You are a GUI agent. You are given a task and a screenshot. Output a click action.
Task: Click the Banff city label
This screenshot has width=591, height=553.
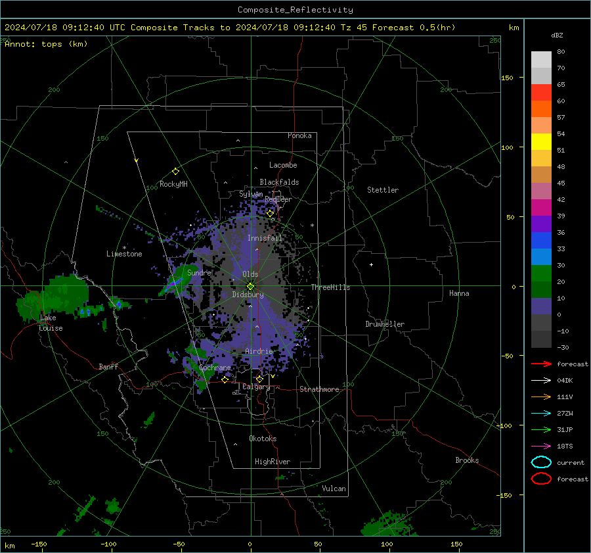point(108,366)
